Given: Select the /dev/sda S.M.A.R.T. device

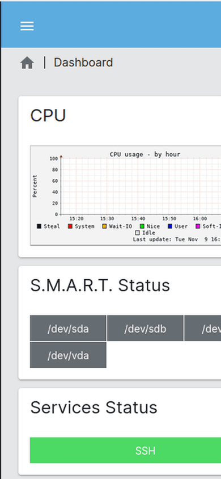Looking at the screenshot, I should pos(68,329).
